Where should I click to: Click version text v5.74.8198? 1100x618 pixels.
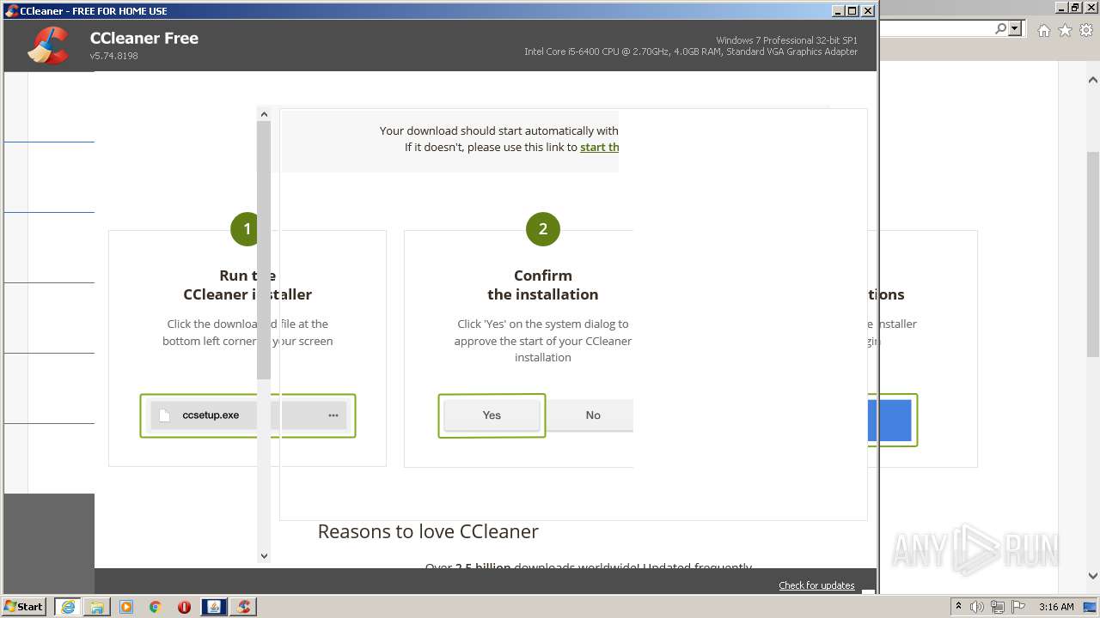coord(113,56)
